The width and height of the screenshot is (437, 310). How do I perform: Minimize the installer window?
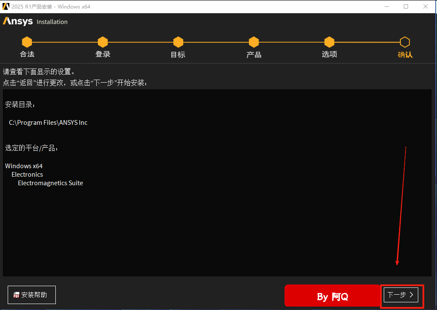[387, 6]
